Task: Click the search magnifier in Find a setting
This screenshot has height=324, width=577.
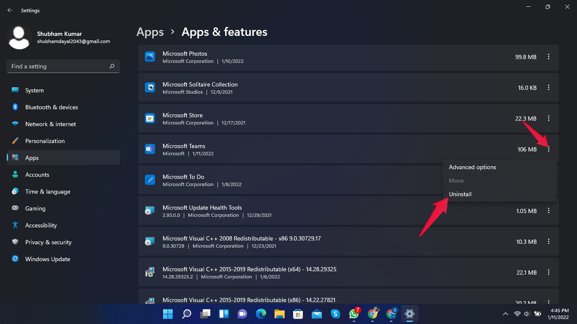Action: [x=112, y=66]
